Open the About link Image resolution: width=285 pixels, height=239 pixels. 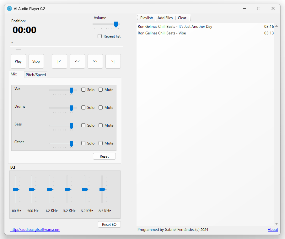coord(273,230)
